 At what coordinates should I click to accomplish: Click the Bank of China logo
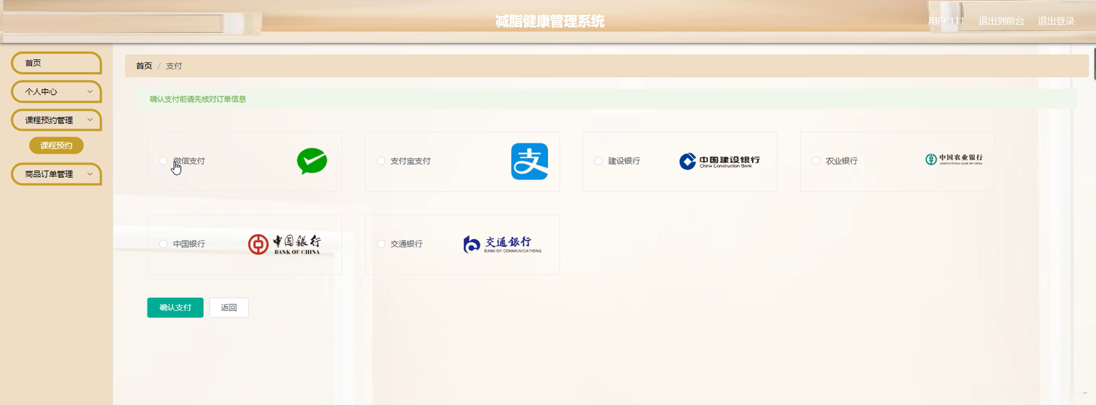tap(285, 244)
